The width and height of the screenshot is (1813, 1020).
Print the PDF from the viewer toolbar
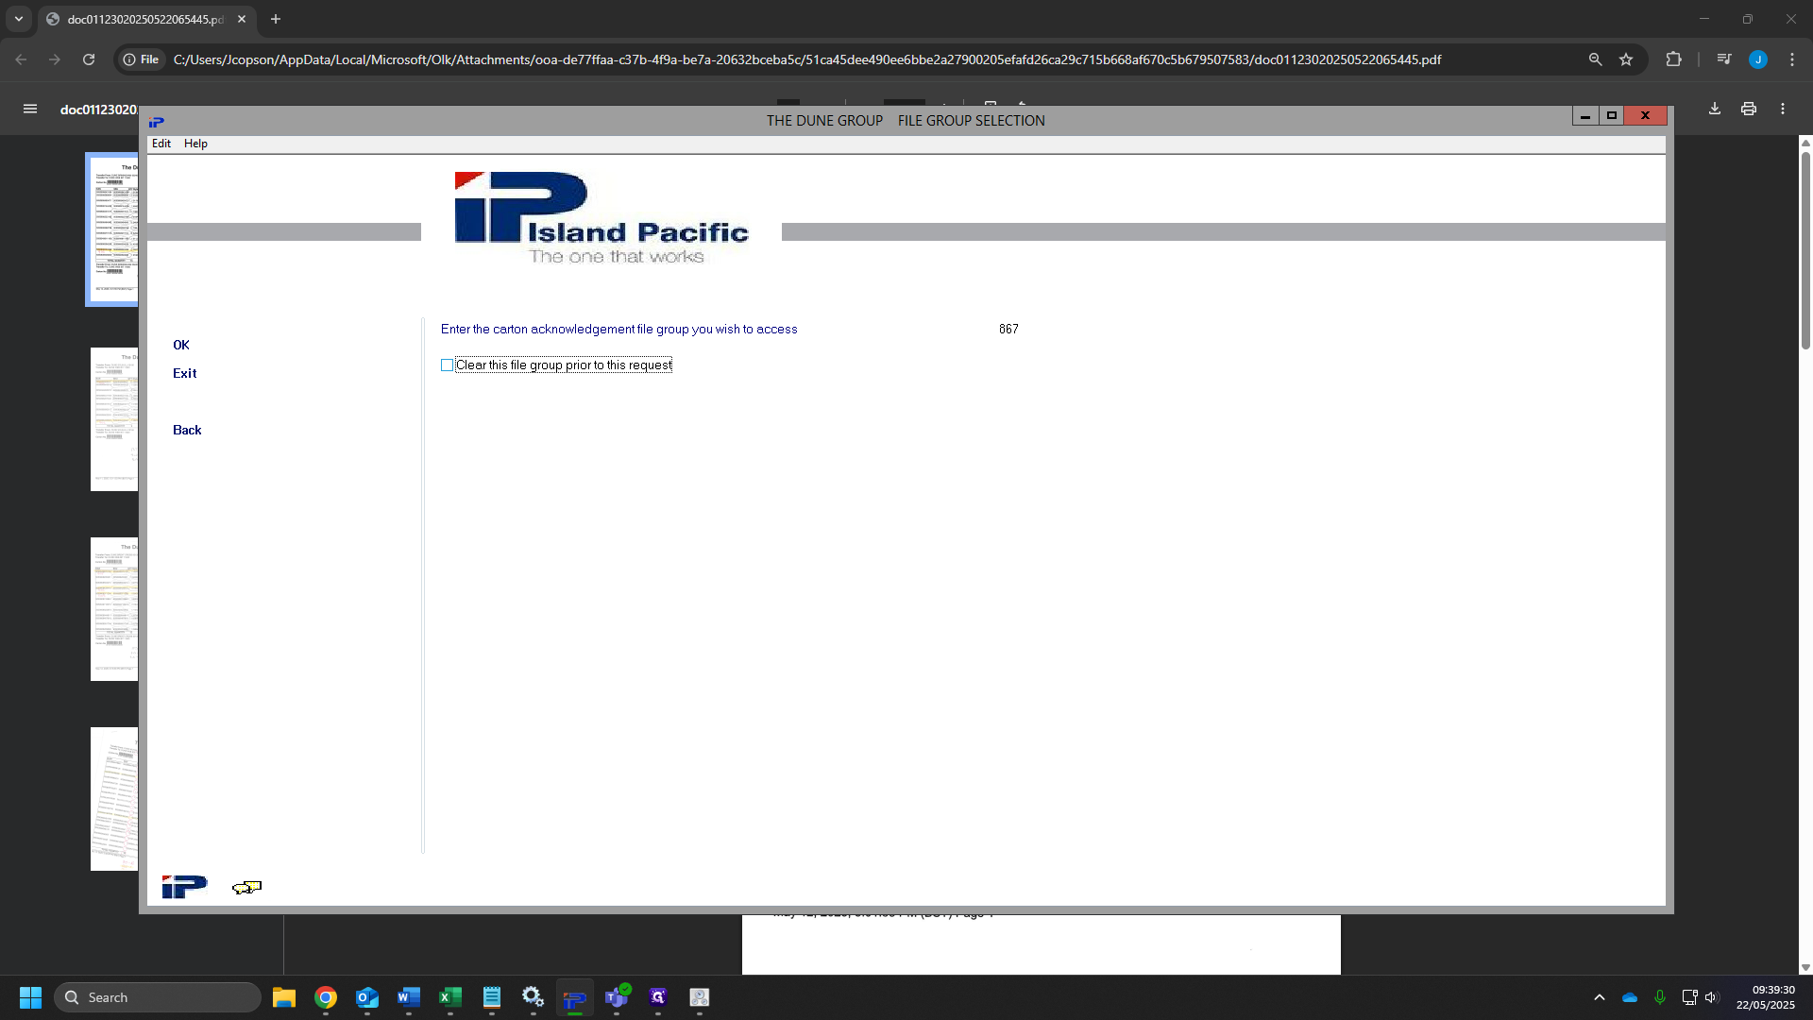tap(1749, 110)
